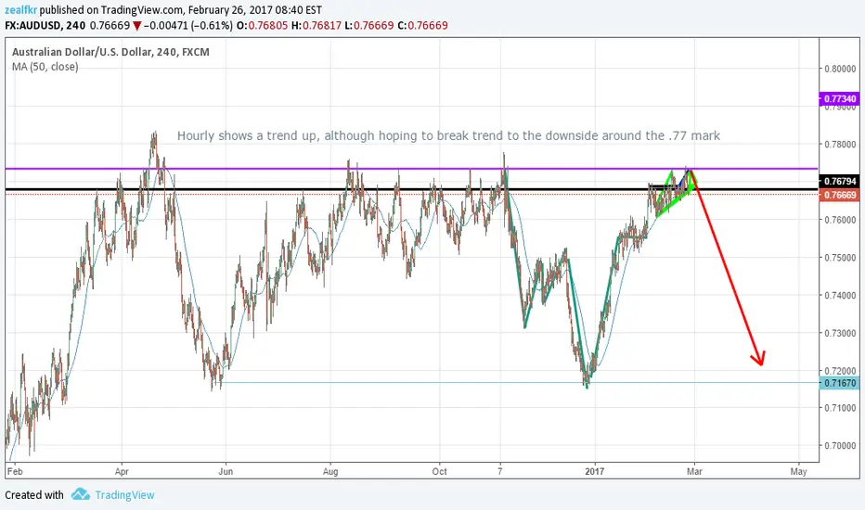Click the 'Hourly shows a trend up' annotation text
This screenshot has width=865, height=510.
point(448,135)
